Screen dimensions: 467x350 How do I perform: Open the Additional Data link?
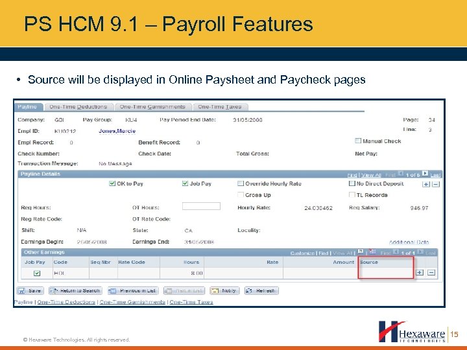pyautogui.click(x=409, y=242)
